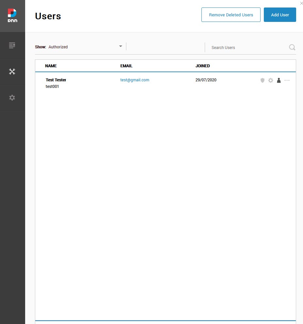Open the Settings gear icon in sidebar

(12, 98)
